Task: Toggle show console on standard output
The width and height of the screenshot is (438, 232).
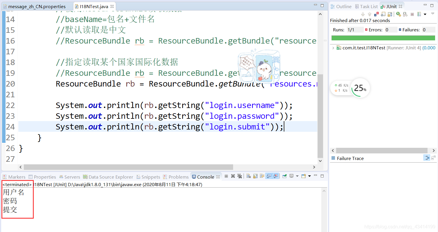Action: 269,176
